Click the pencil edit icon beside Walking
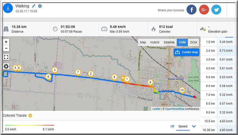 [34, 6]
